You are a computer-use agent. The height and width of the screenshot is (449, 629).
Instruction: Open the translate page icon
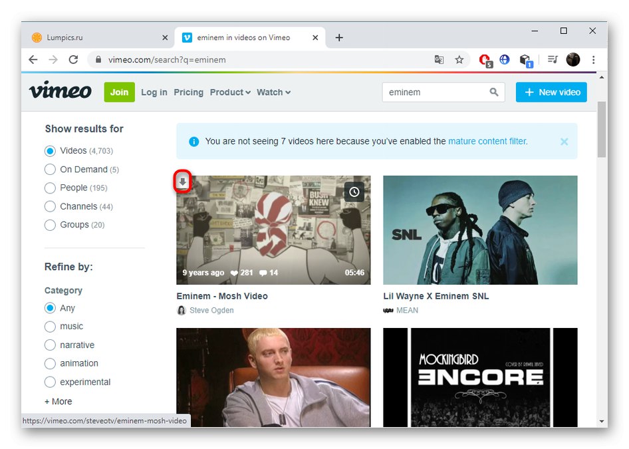tap(439, 60)
